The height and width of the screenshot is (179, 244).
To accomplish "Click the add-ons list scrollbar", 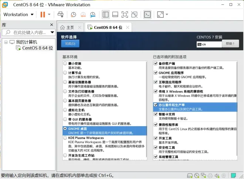I will point(237,109).
